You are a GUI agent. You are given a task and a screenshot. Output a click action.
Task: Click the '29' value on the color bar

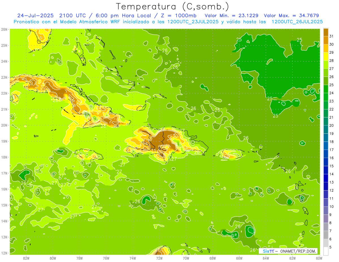tap(332, 53)
